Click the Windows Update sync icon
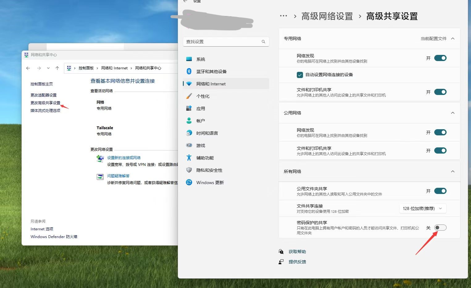This screenshot has width=471, height=288. (x=189, y=182)
